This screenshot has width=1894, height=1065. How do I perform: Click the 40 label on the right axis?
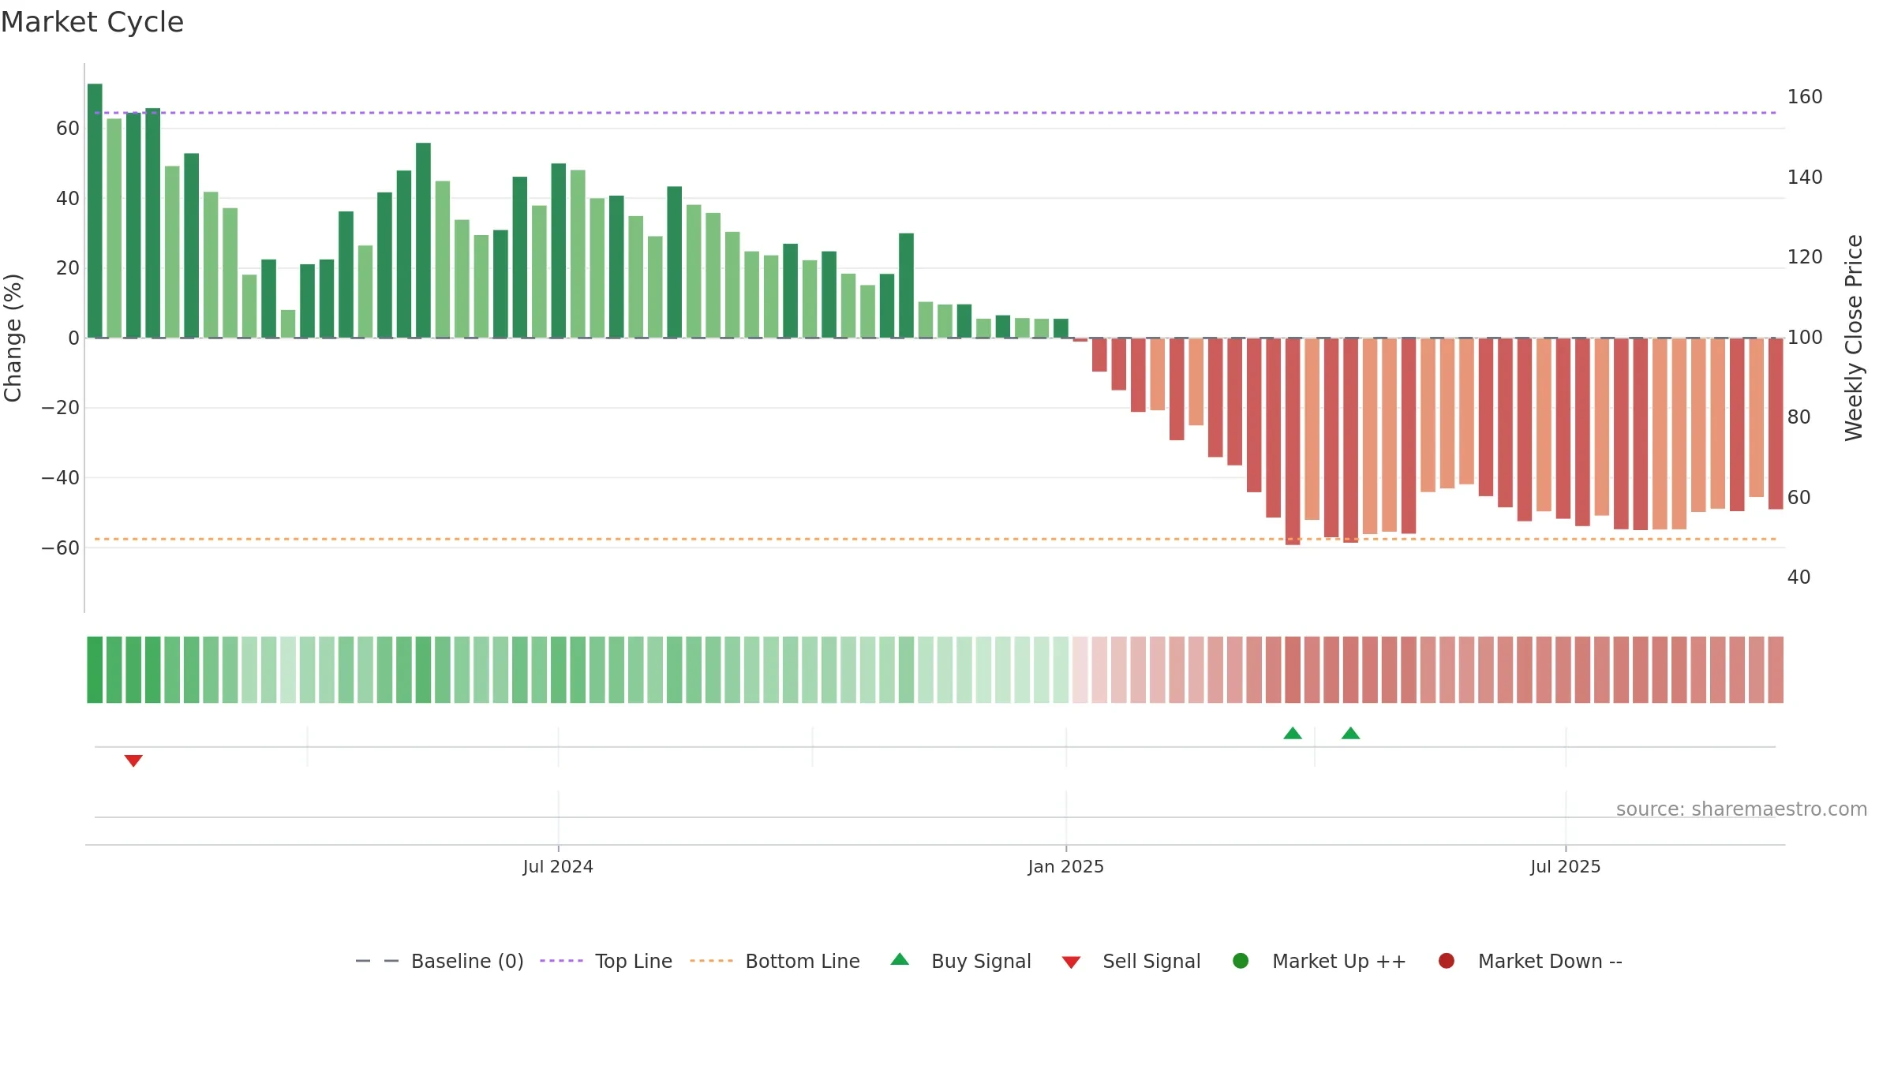[1799, 577]
